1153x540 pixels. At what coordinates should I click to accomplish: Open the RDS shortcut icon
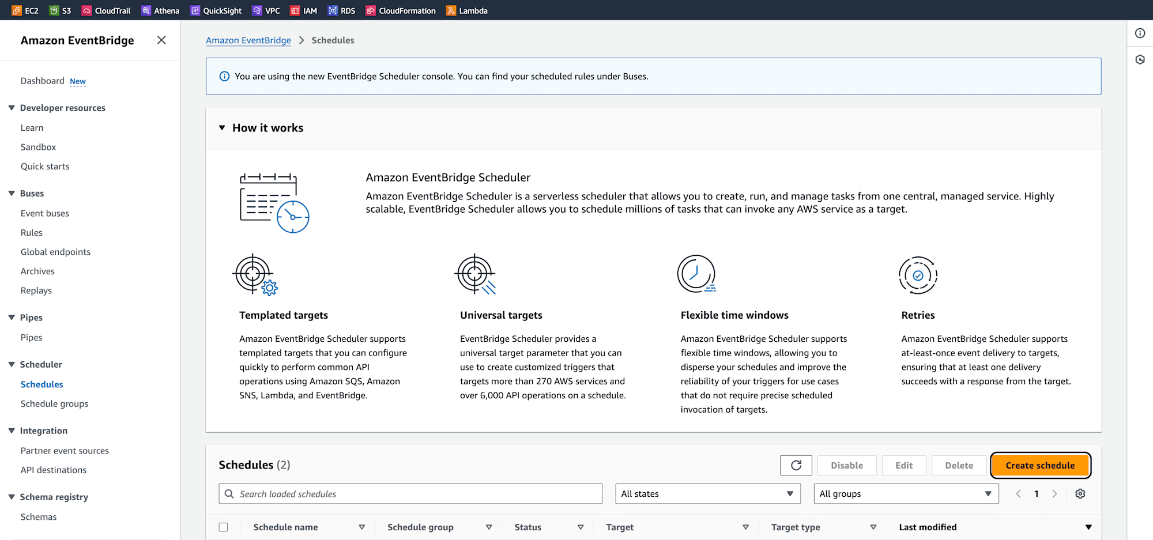click(x=333, y=10)
